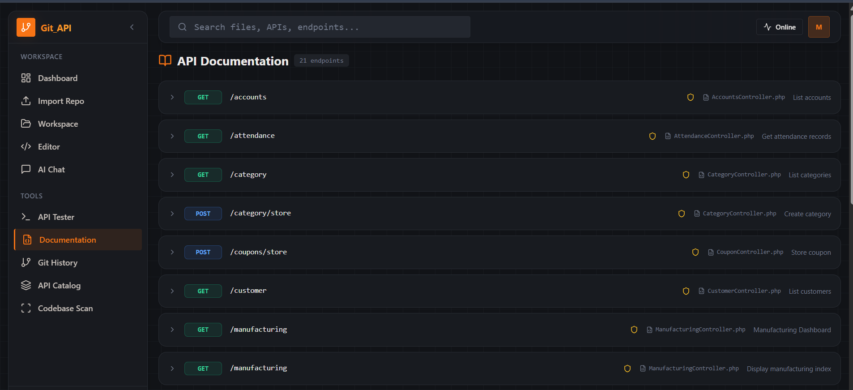Screen dimensions: 853x390
Task: Click the Workspace folder icon
Action: (x=26, y=124)
